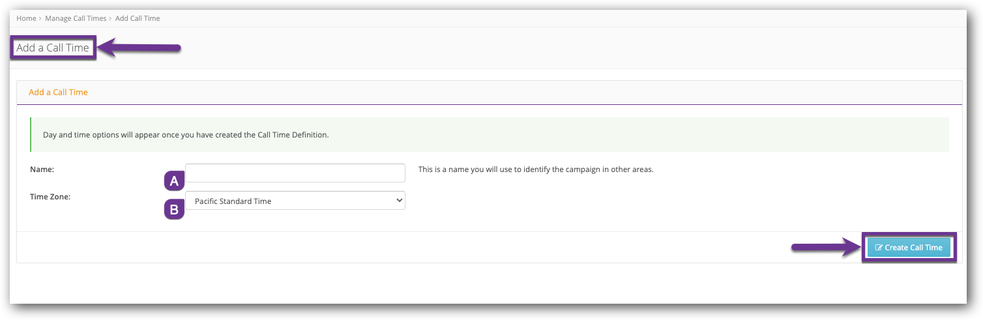Viewport: 983px width, 320px height.
Task: Click the Home breadcrumb link
Action: 26,18
